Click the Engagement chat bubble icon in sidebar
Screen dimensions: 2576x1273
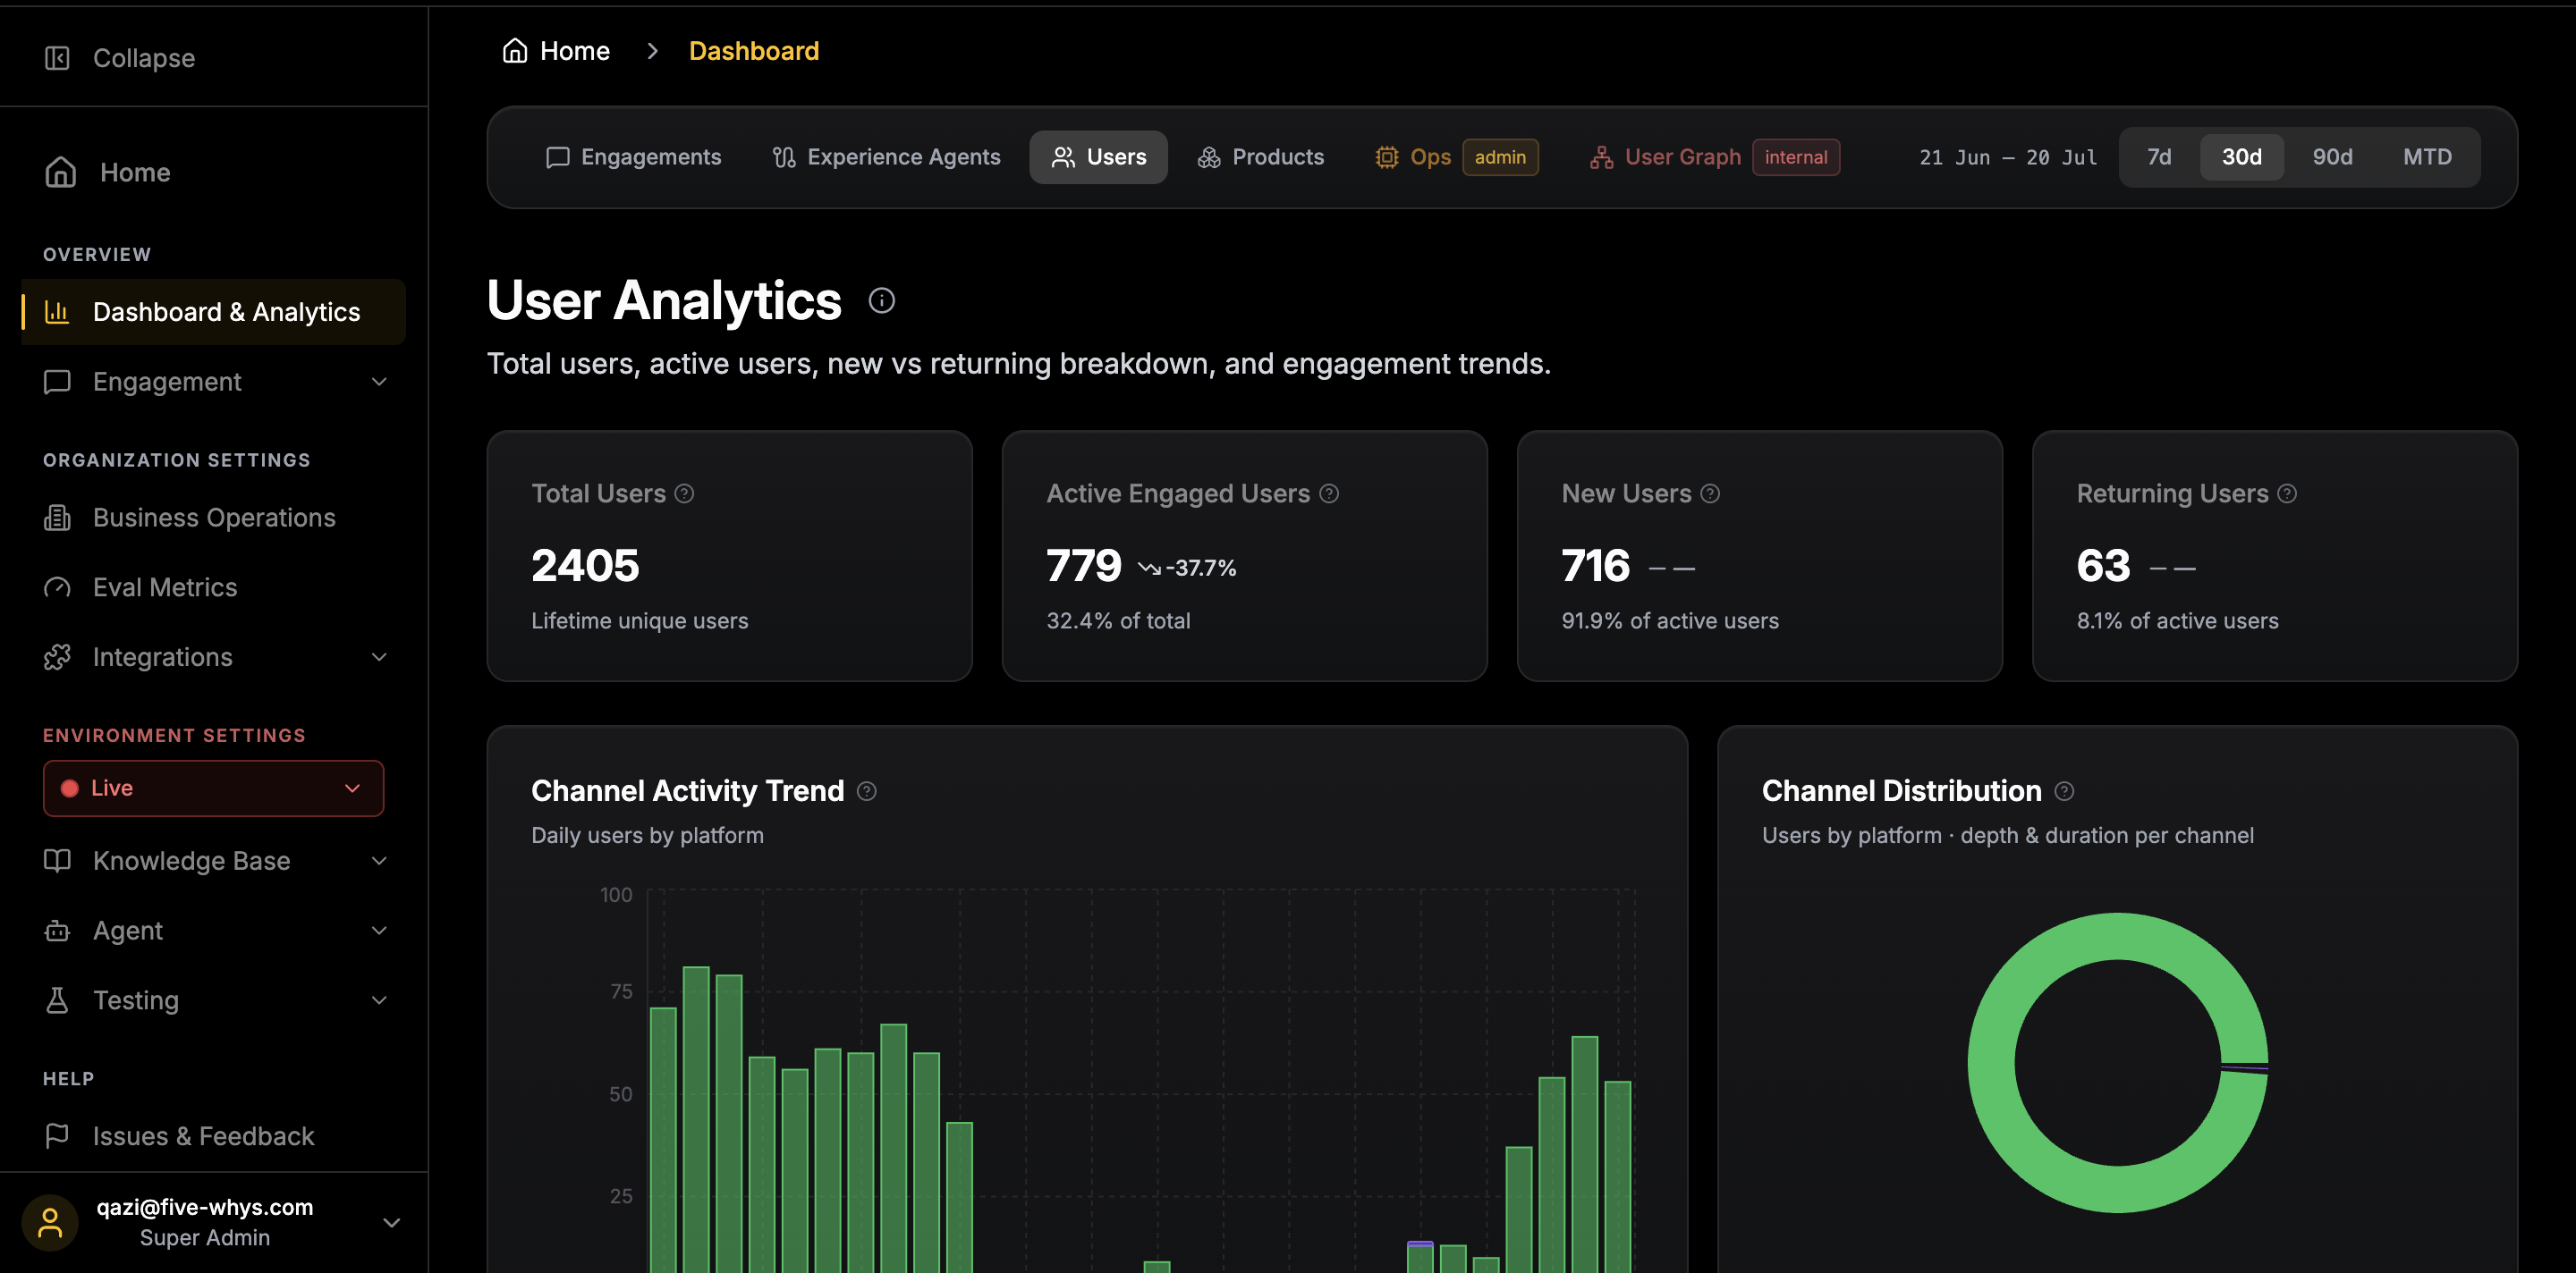57,382
